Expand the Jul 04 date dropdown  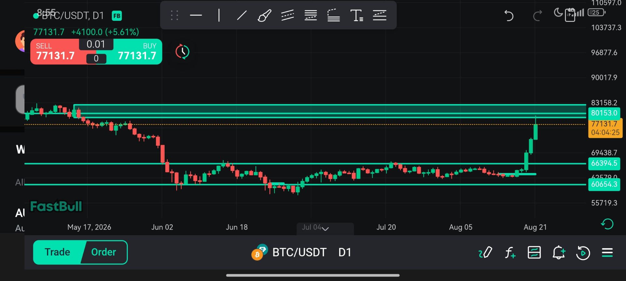click(325, 228)
